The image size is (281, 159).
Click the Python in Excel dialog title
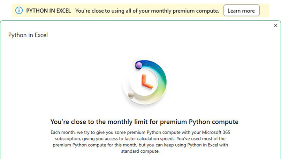pyautogui.click(x=28, y=35)
